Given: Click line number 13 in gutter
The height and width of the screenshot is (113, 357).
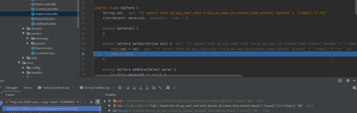Looking at the screenshot, I should [83, 18].
